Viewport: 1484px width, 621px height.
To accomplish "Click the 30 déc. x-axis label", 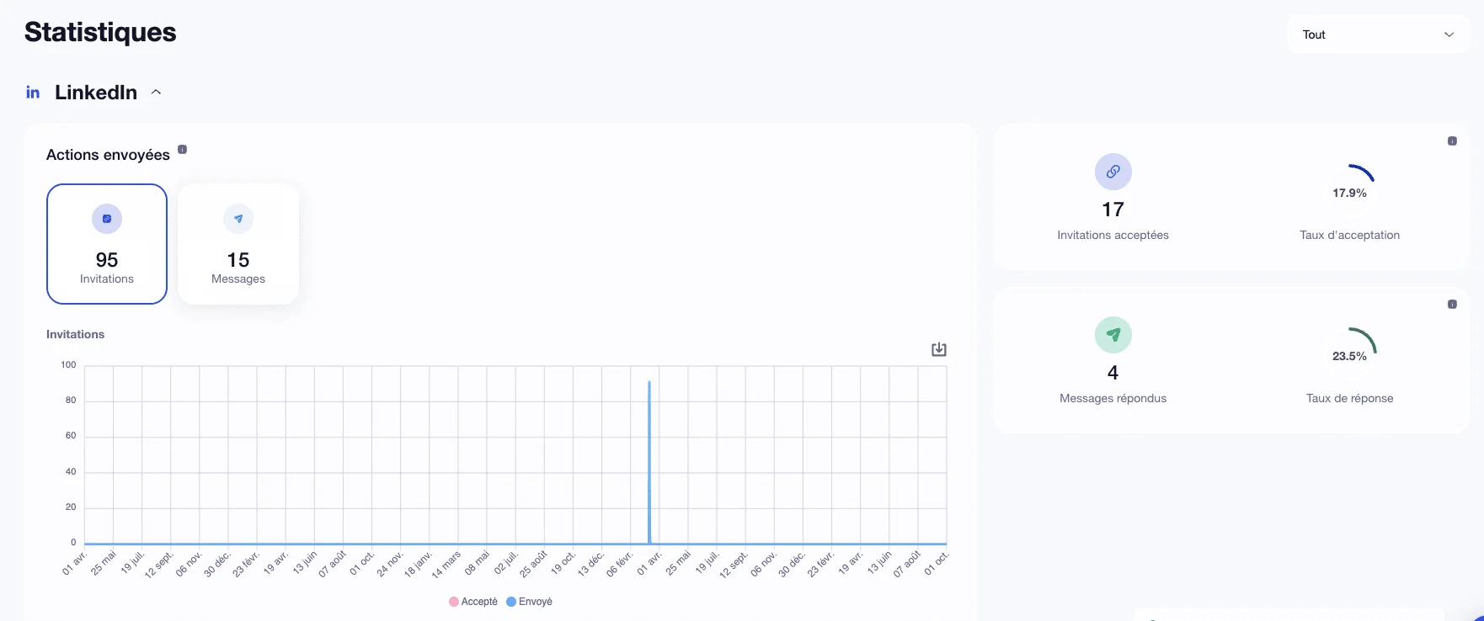I will coord(217,564).
